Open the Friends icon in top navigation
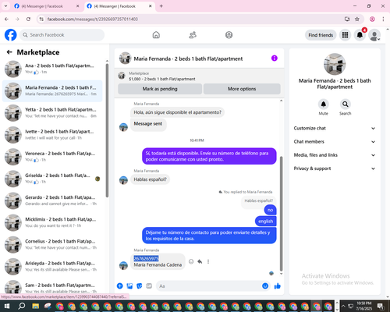 coord(193,35)
